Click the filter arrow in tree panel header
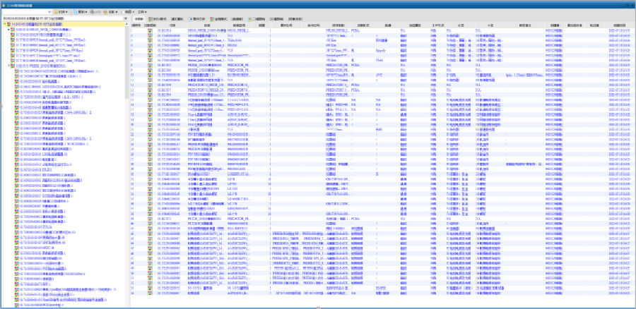 coord(125,19)
